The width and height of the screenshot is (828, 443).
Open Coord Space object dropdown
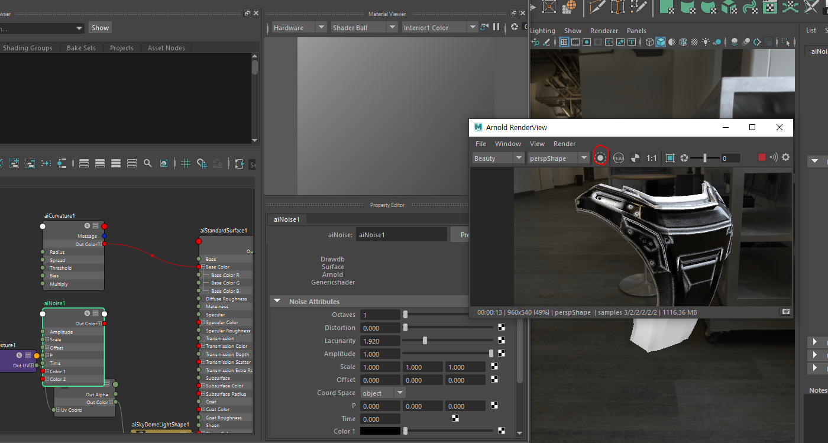(382, 393)
